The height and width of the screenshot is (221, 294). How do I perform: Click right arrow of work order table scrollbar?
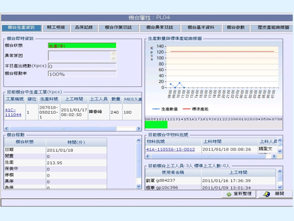click(x=139, y=129)
